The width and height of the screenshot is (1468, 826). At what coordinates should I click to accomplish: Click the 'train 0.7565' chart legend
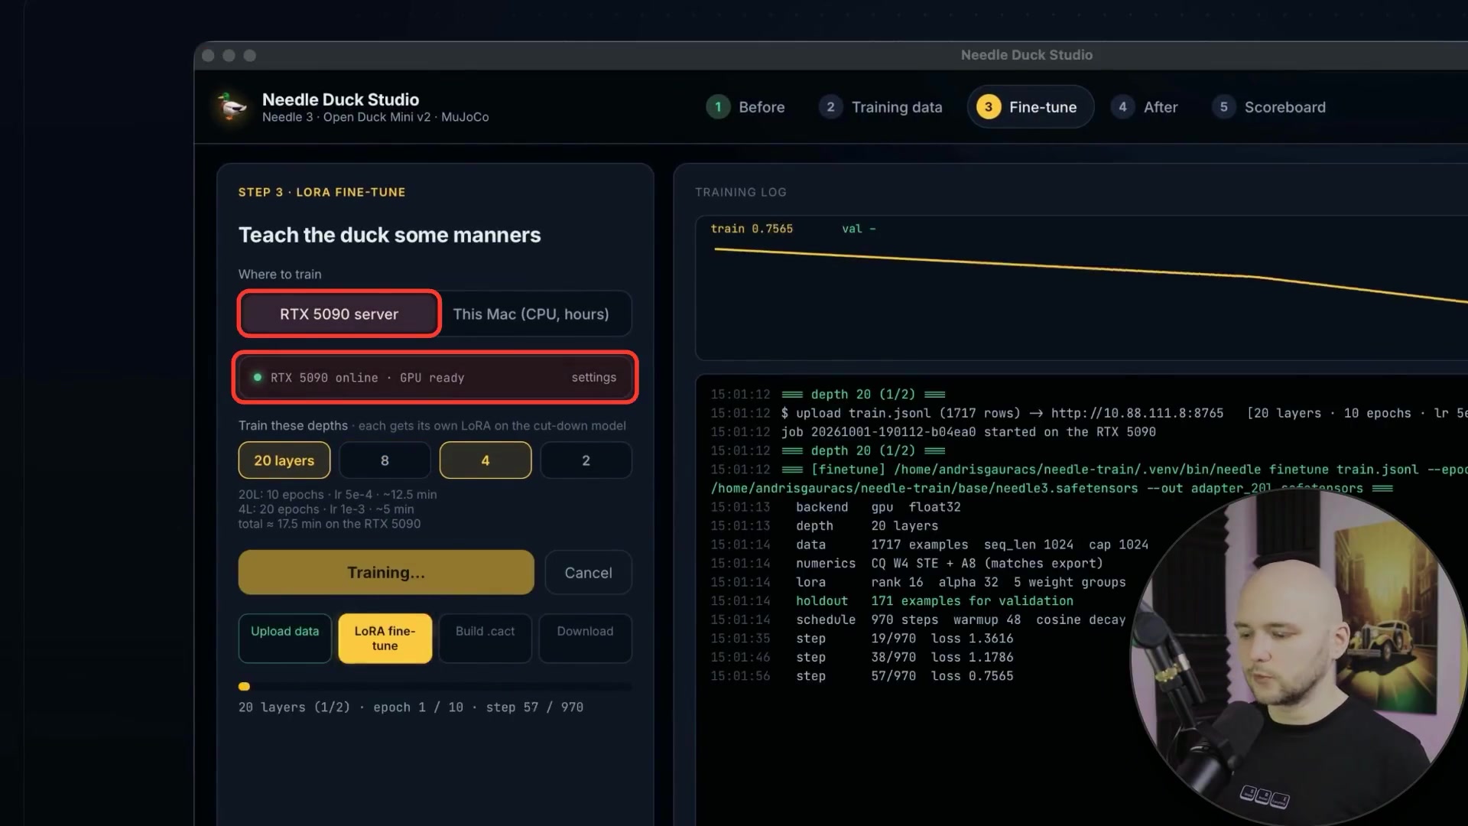point(752,229)
